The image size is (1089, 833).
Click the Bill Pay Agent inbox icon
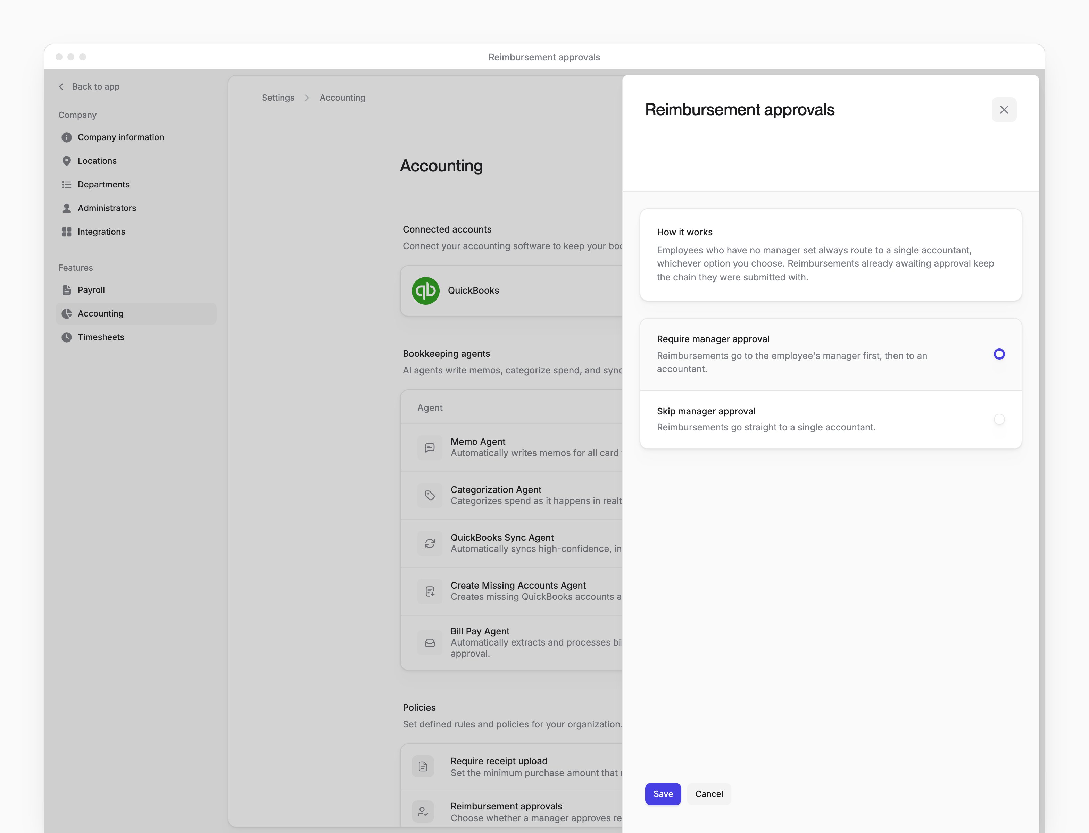pos(430,642)
